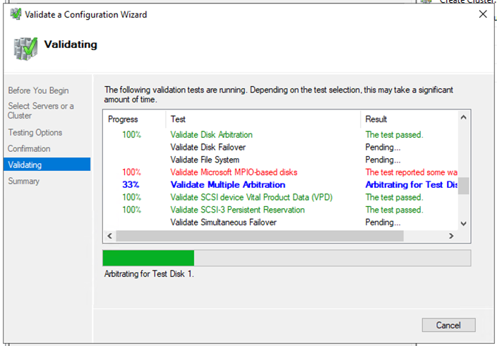The image size is (497, 346).
Task: Select the Before You Begin step
Action: point(38,90)
